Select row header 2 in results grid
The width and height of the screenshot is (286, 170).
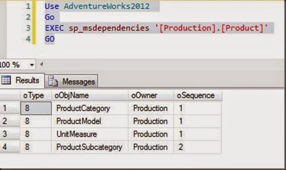tap(10, 121)
